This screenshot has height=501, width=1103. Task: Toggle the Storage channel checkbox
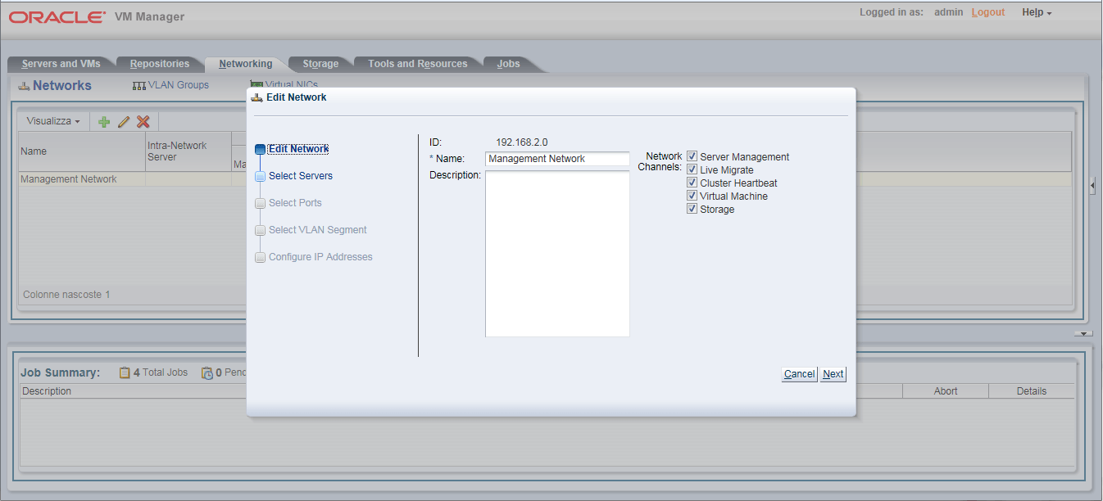click(692, 209)
